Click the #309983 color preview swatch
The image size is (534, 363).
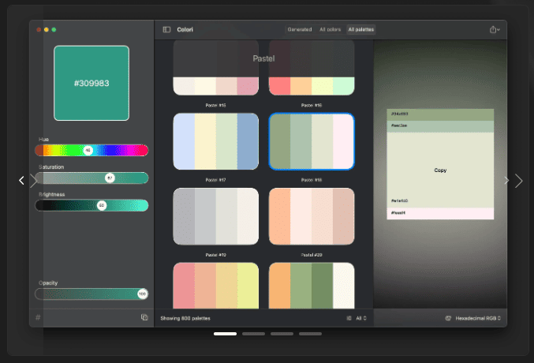coord(91,83)
